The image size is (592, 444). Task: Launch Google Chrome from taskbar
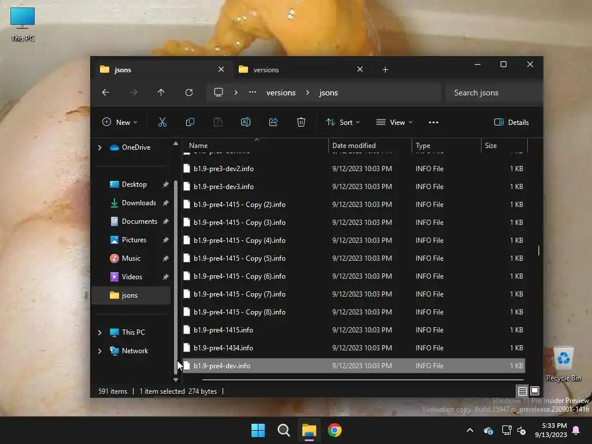coord(335,430)
